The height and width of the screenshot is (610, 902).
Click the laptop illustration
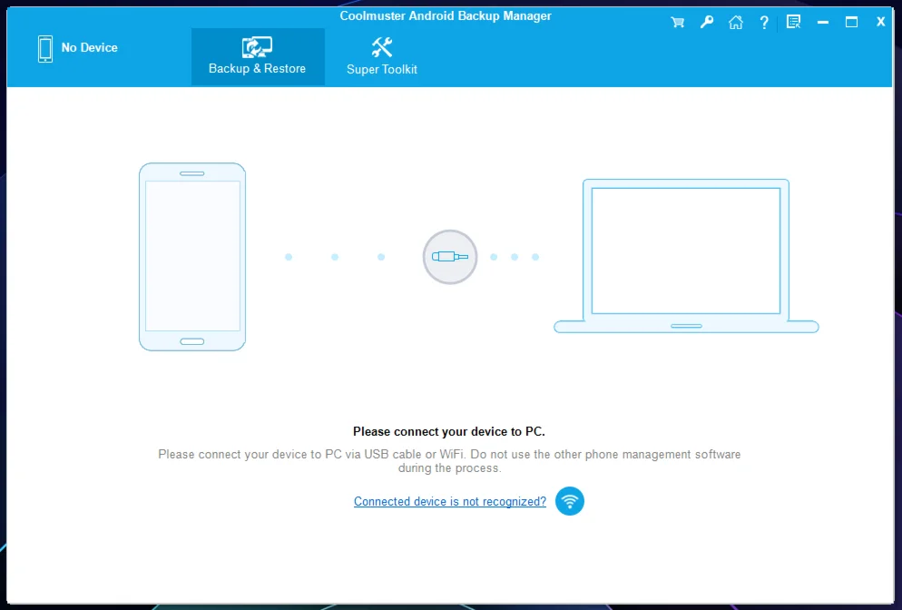[686, 256]
